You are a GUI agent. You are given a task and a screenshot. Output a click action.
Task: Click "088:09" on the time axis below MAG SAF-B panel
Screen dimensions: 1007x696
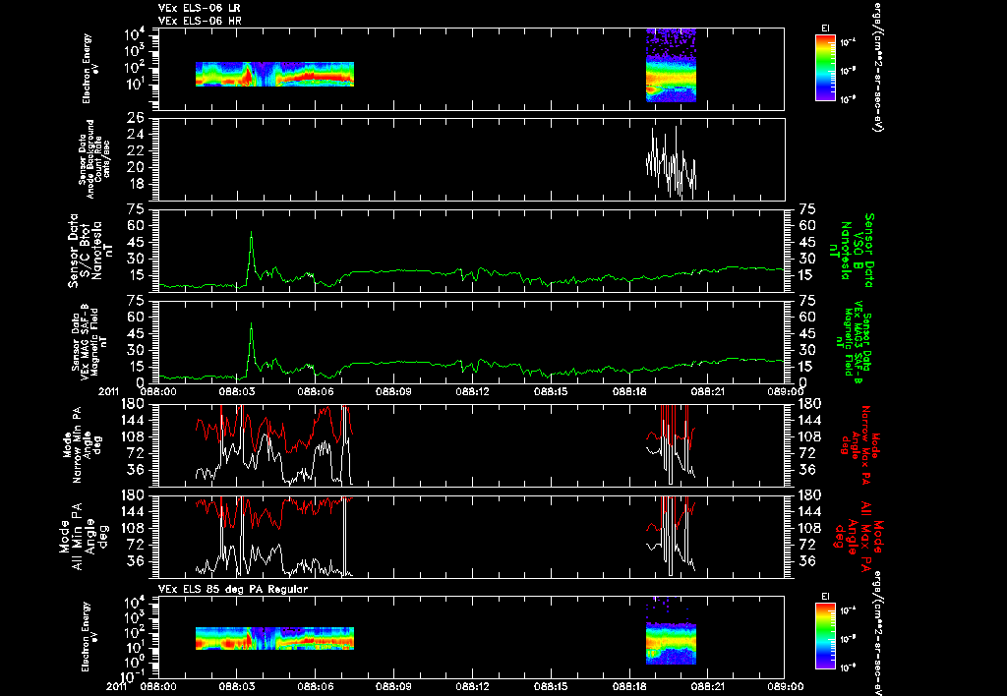tap(393, 391)
